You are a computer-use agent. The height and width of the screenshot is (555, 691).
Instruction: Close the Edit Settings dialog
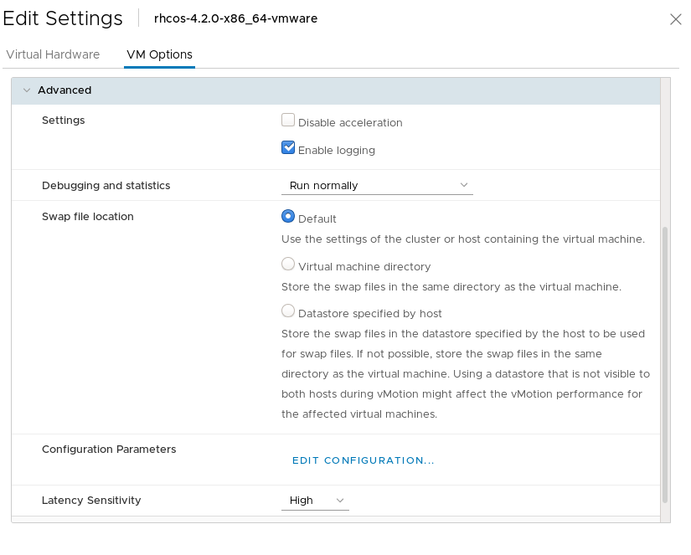675,19
